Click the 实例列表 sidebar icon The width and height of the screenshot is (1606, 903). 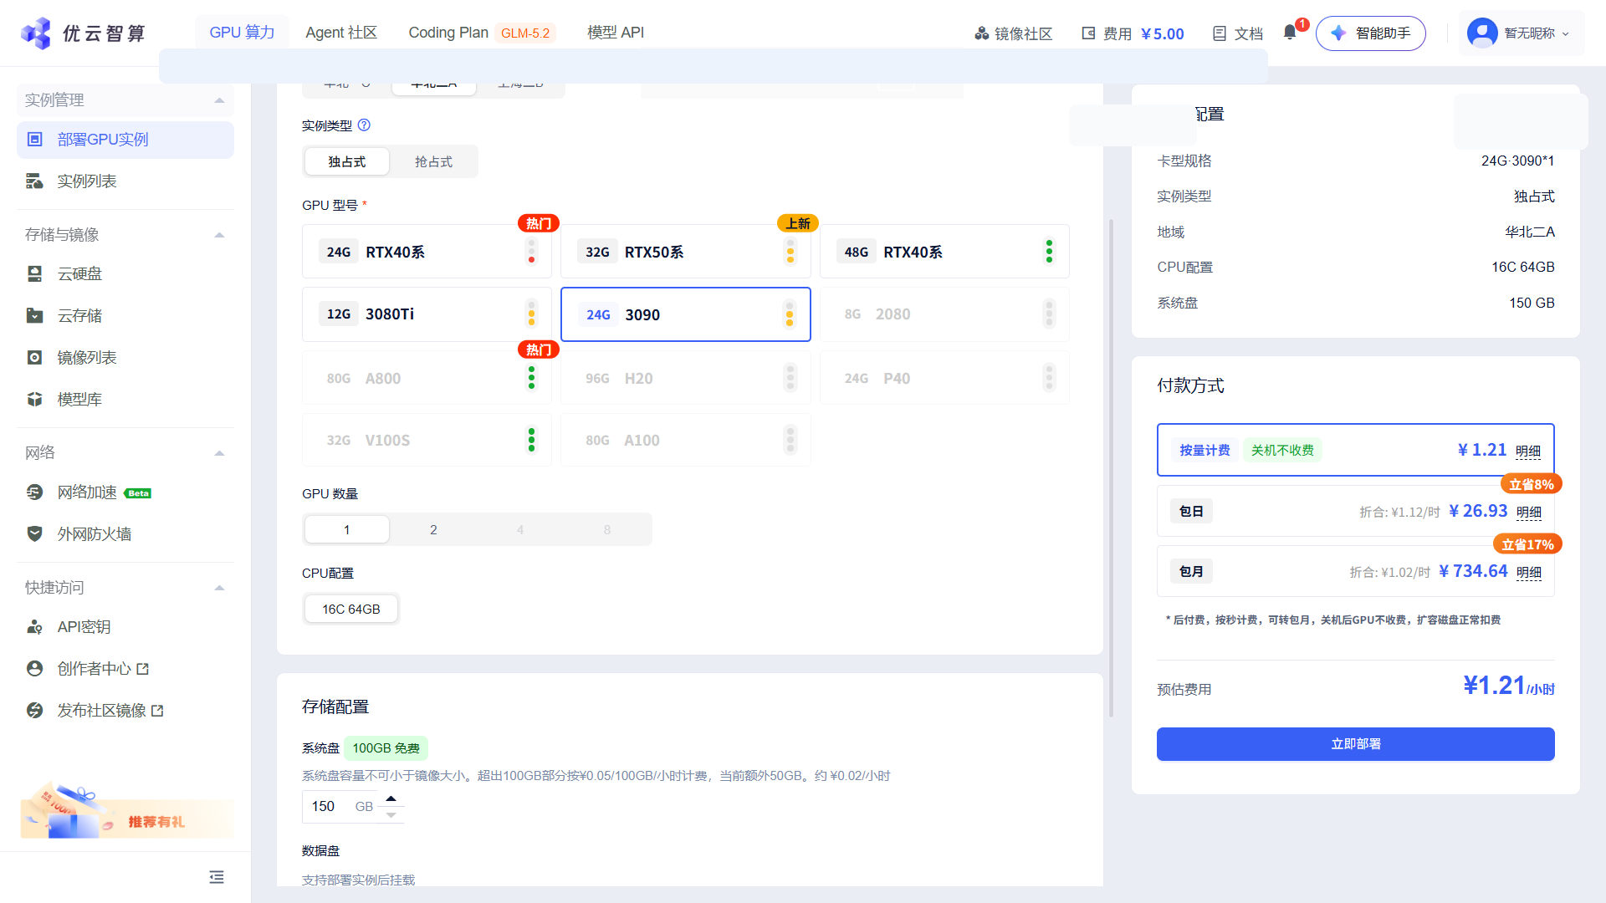35,181
